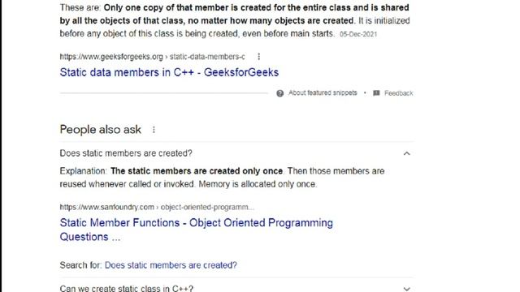
Task: Collapse the 'Does static members are created?' question
Action: point(407,153)
